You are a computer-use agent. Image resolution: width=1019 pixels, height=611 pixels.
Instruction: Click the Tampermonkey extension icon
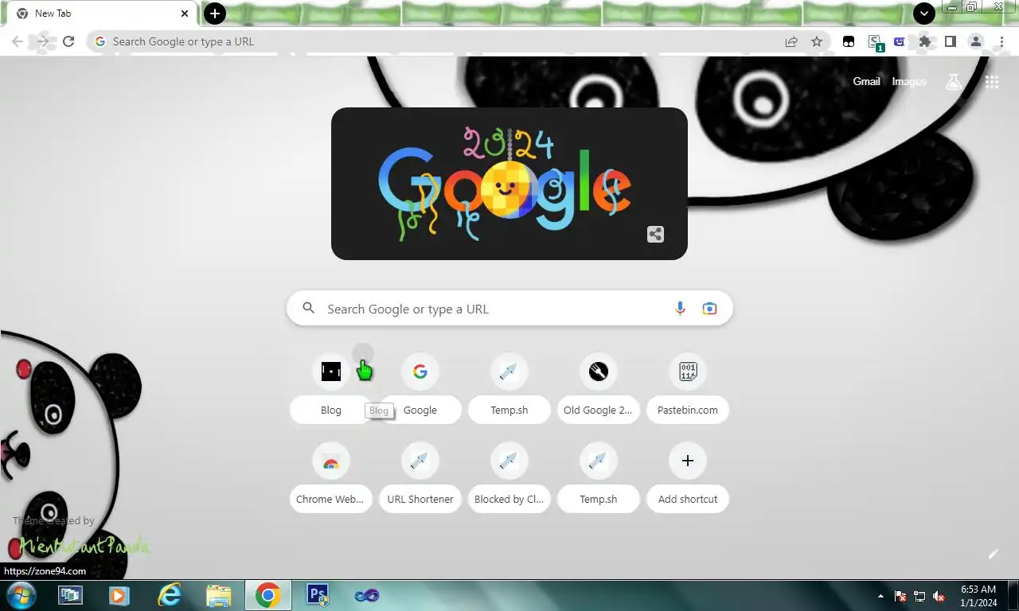pyautogui.click(x=849, y=41)
